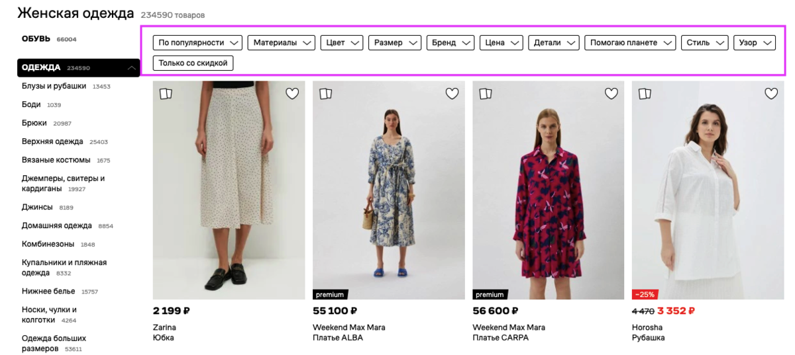Add the Zarina skirt to favorites

292,94
